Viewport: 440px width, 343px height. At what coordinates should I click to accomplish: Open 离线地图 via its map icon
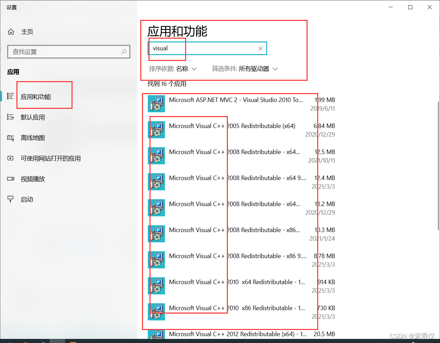11,138
